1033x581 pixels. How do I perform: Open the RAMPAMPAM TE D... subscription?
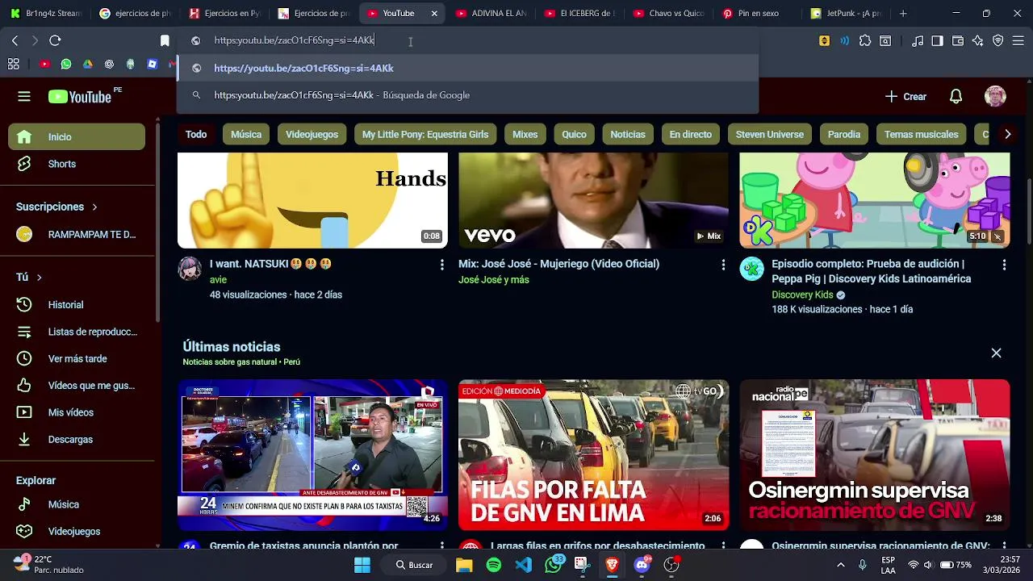tap(77, 235)
